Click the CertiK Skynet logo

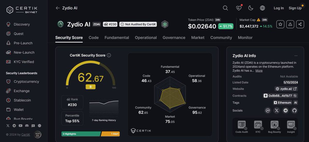pyautogui.click(x=22, y=10)
